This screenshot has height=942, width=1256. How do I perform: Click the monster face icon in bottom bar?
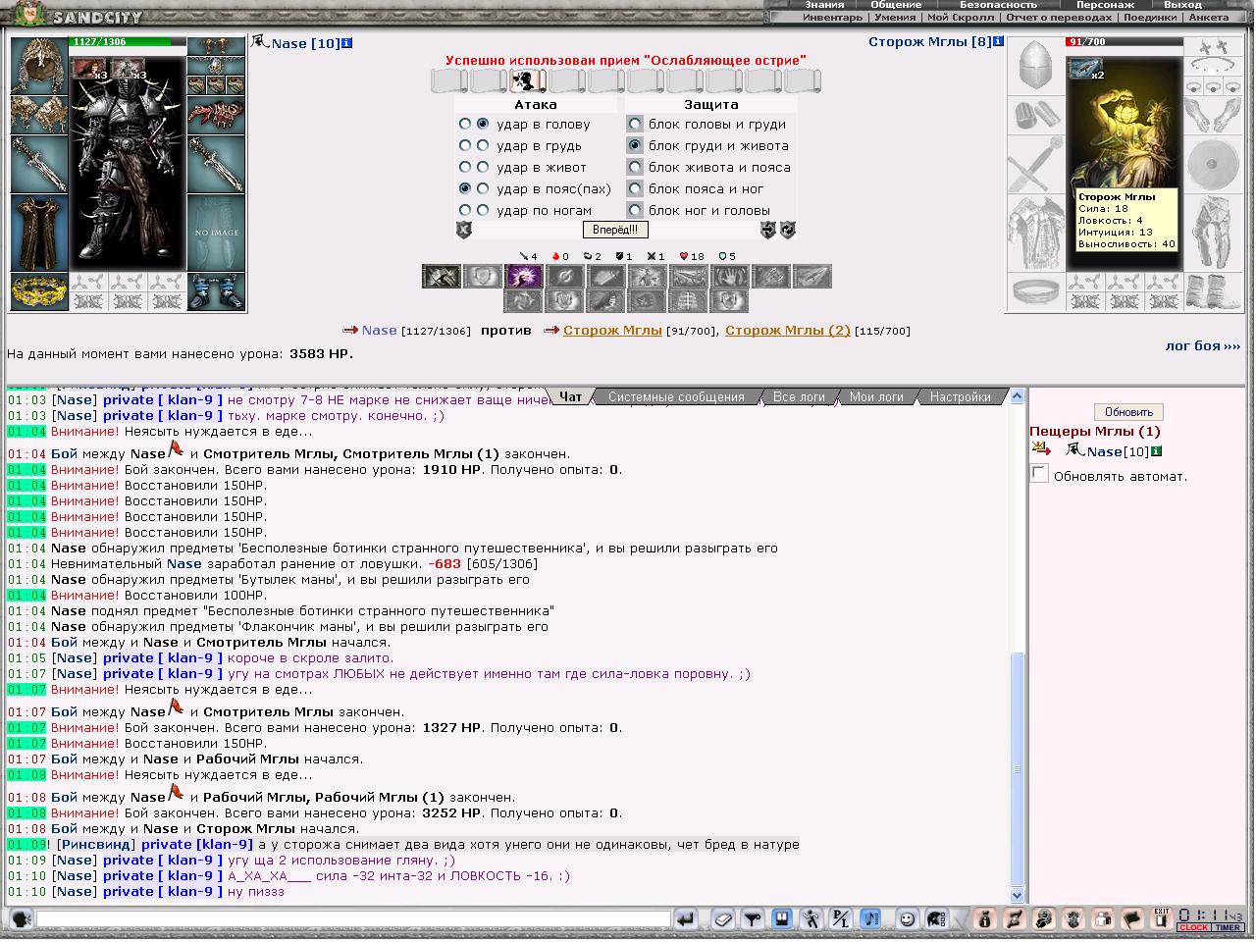[1073, 919]
